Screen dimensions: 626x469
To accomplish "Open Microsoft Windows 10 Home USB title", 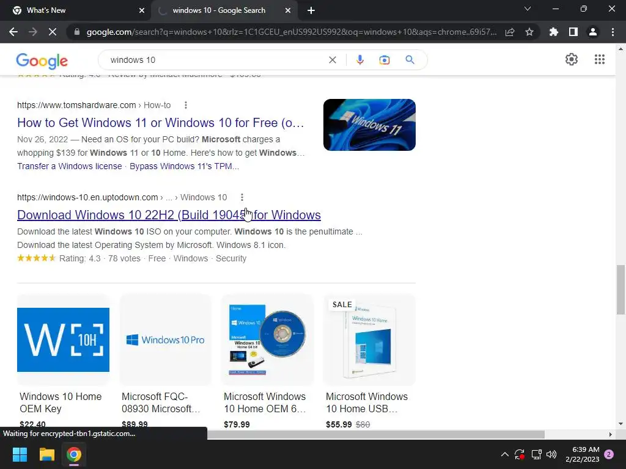I will point(367,402).
